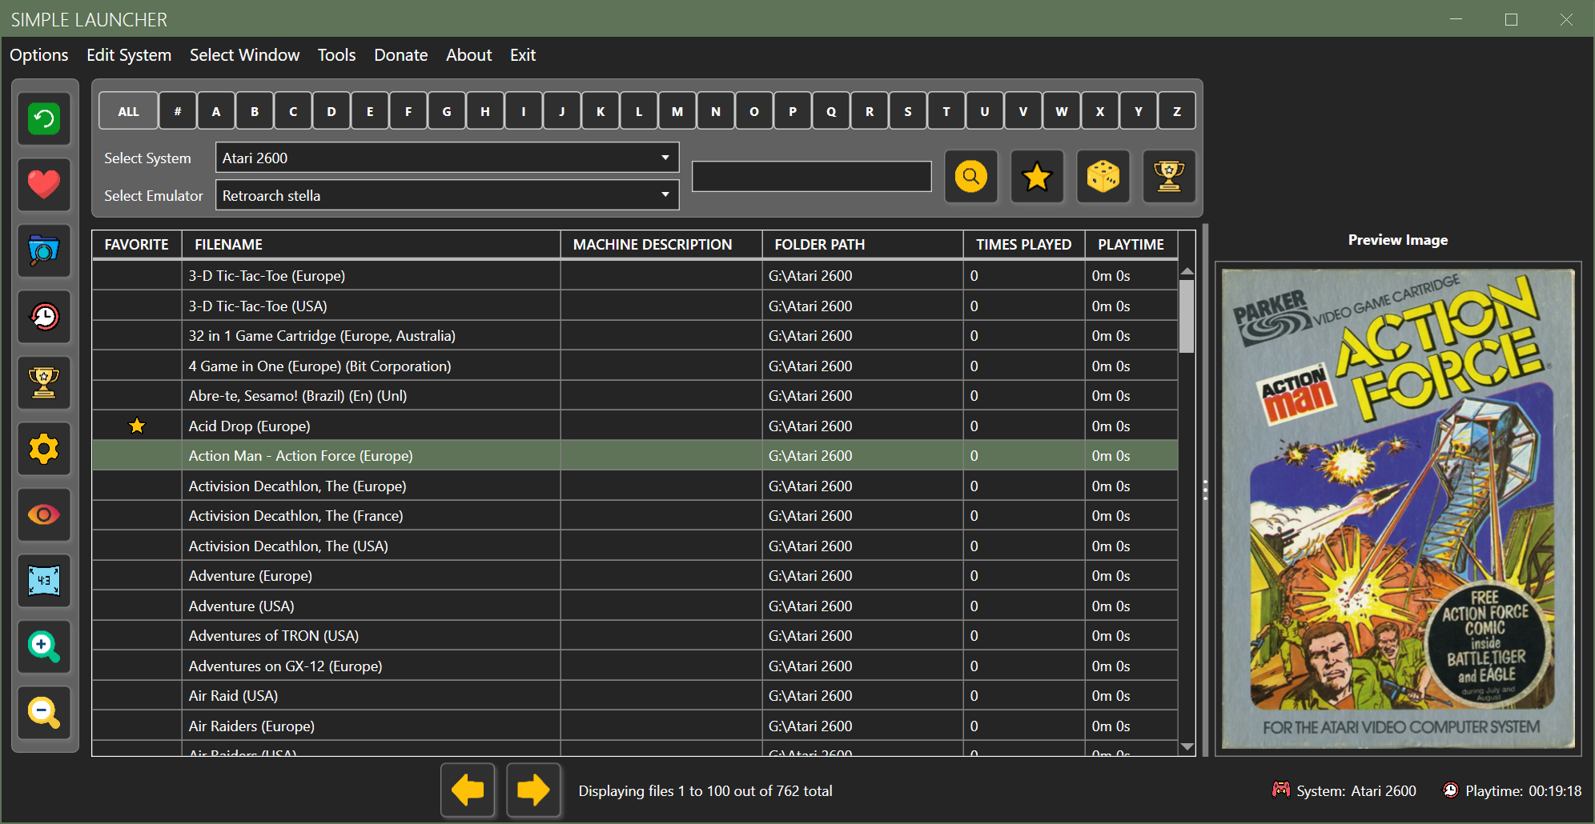The height and width of the screenshot is (824, 1595).
Task: Select 4 Game in One (Europe) row
Action: pyautogui.click(x=635, y=366)
